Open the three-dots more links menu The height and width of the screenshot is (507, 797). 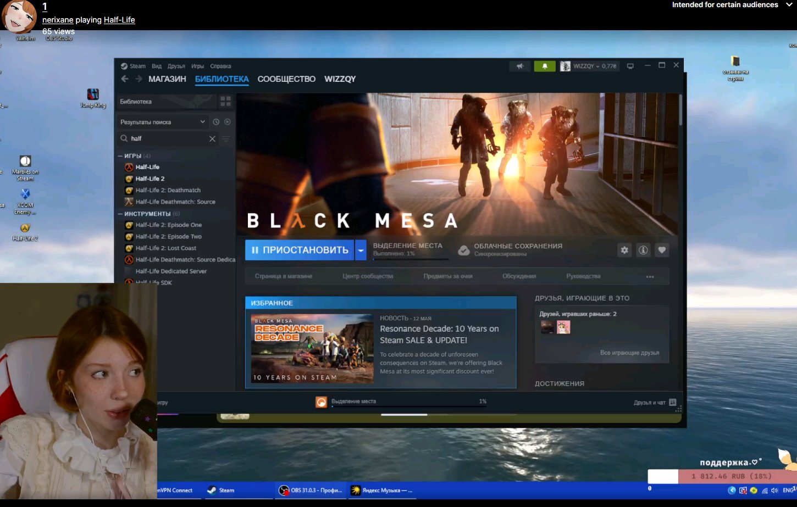click(650, 277)
